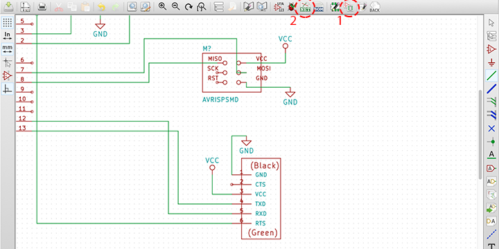Toggle free-angle wire orientation
The height and width of the screenshot is (249, 499).
pos(8,89)
